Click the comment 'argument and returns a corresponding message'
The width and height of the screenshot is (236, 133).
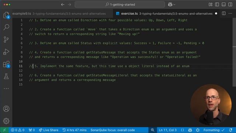coord(75,80)
